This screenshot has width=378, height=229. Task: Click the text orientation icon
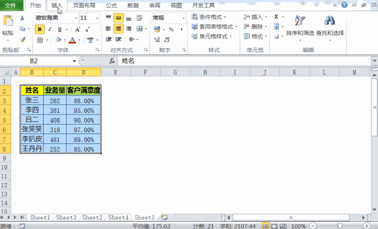pos(132,40)
